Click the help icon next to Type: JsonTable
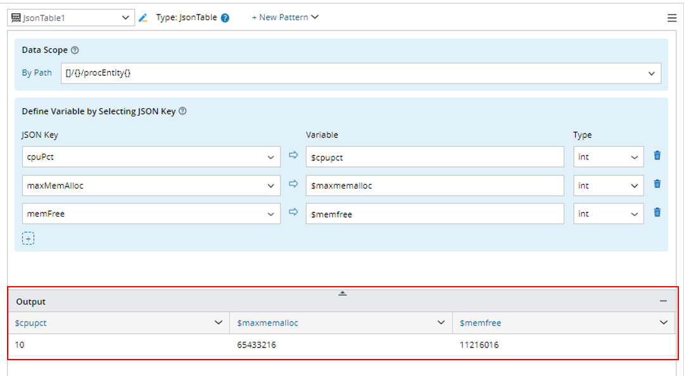 point(225,18)
